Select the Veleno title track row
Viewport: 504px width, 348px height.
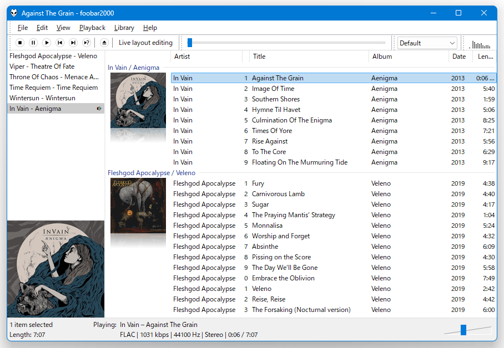pos(334,289)
